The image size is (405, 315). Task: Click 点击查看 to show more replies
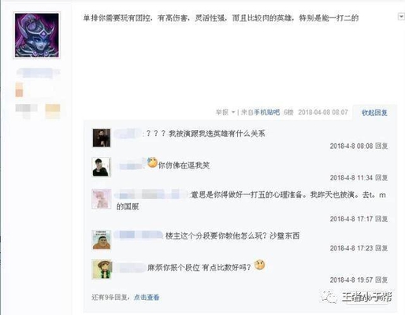click(147, 297)
